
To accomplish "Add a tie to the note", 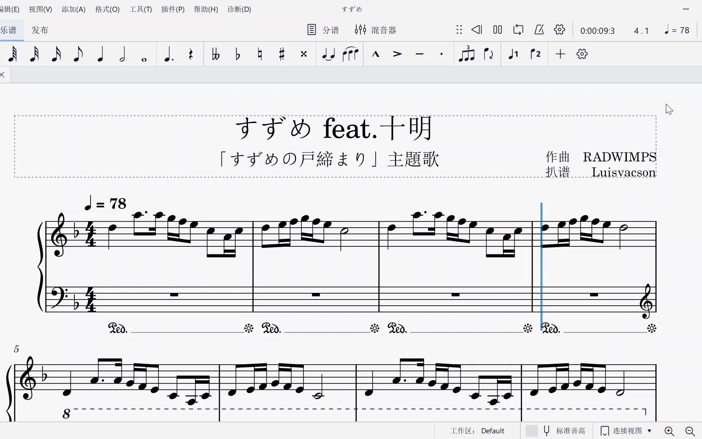I will pos(328,54).
